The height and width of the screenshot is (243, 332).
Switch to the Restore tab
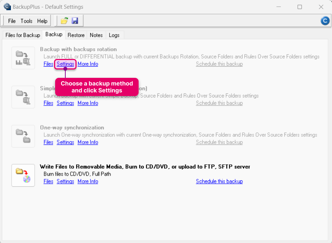coord(76,35)
